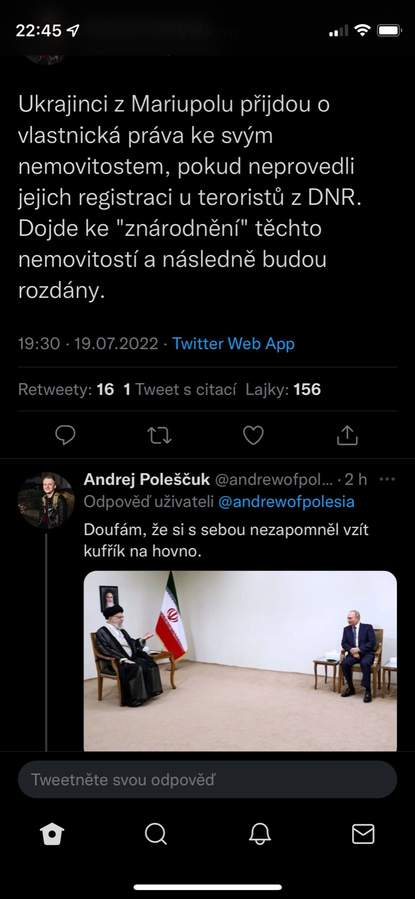View the Retweety count list
Screen dimensions: 415x899
pyautogui.click(x=66, y=389)
